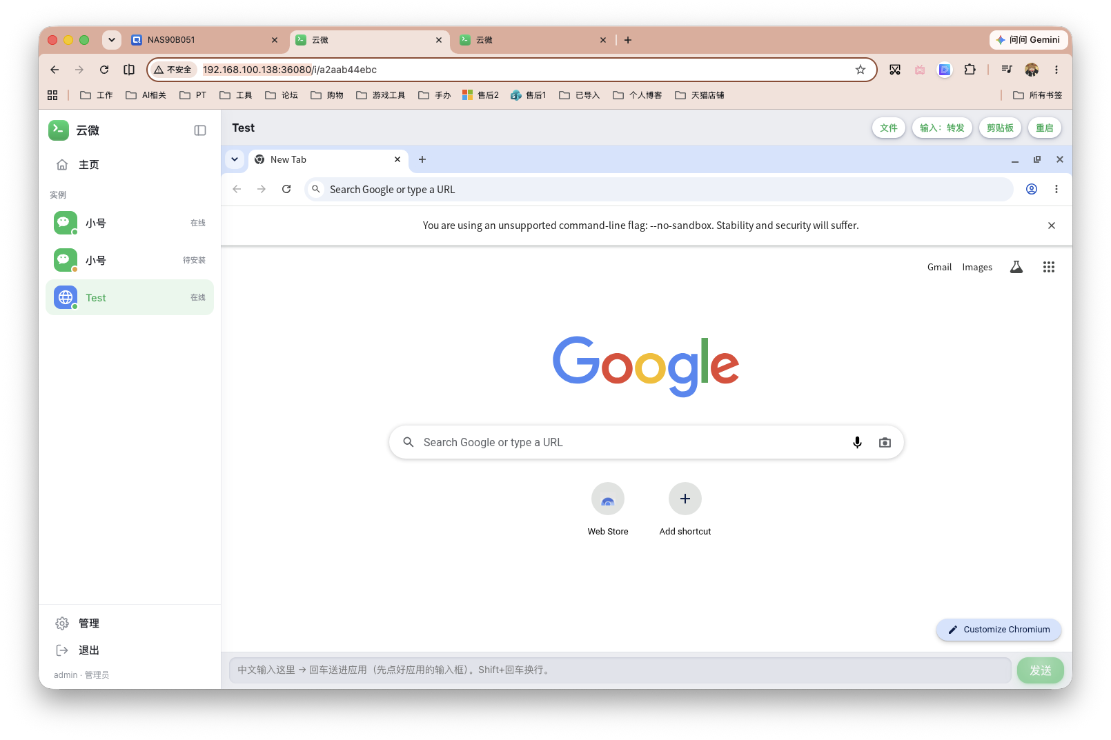Open the embedded Chromium three-dot menu
The height and width of the screenshot is (740, 1111).
coord(1056,189)
